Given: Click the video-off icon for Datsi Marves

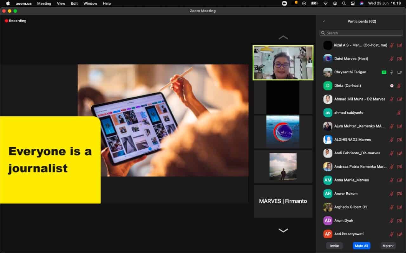Looking at the screenshot, I should (399, 59).
